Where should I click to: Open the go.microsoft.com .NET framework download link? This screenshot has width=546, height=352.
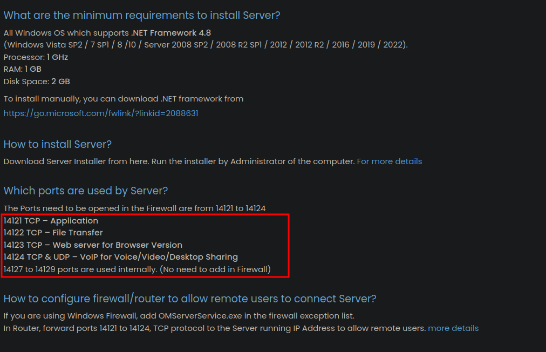pos(101,113)
